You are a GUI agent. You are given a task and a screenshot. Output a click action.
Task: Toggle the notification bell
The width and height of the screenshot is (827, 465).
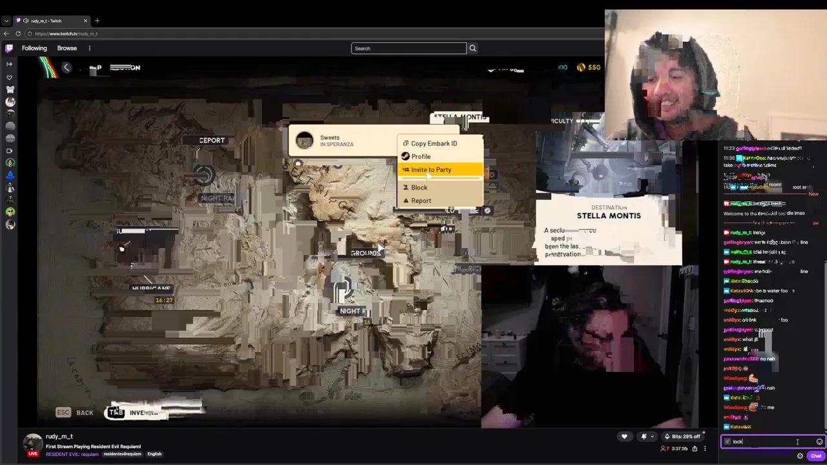tap(644, 437)
